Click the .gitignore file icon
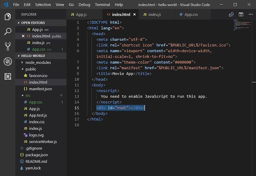The image size is (256, 176). tap(22, 148)
